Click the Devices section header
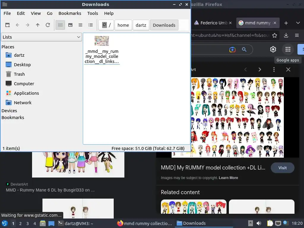 click(x=9, y=111)
